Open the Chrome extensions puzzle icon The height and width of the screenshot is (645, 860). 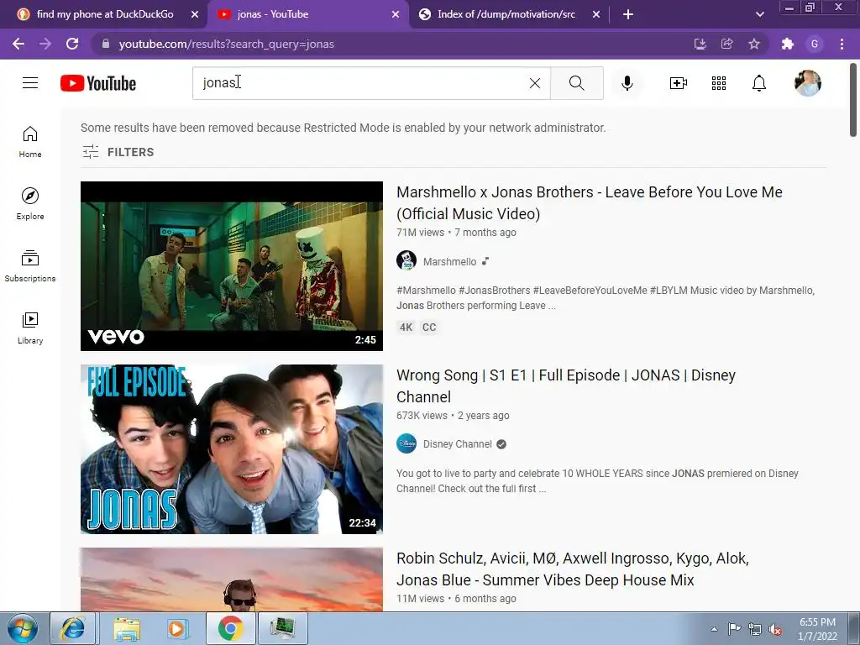[788, 44]
